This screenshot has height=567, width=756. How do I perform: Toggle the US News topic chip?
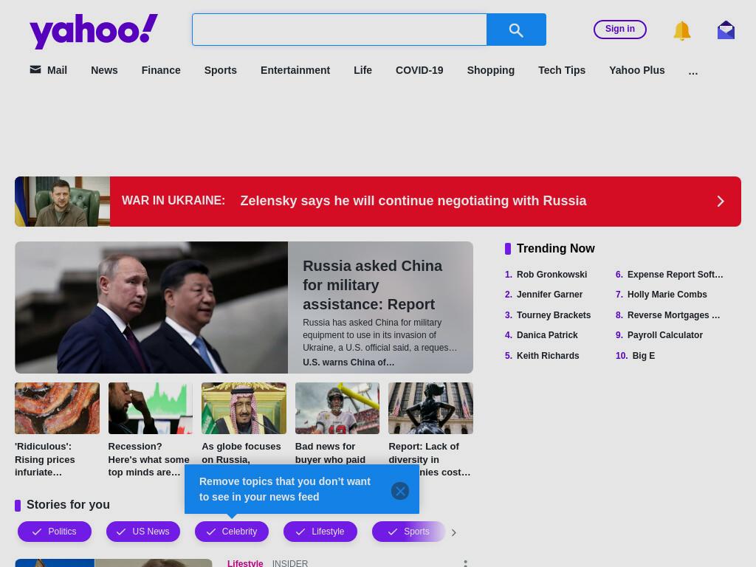pos(143,532)
